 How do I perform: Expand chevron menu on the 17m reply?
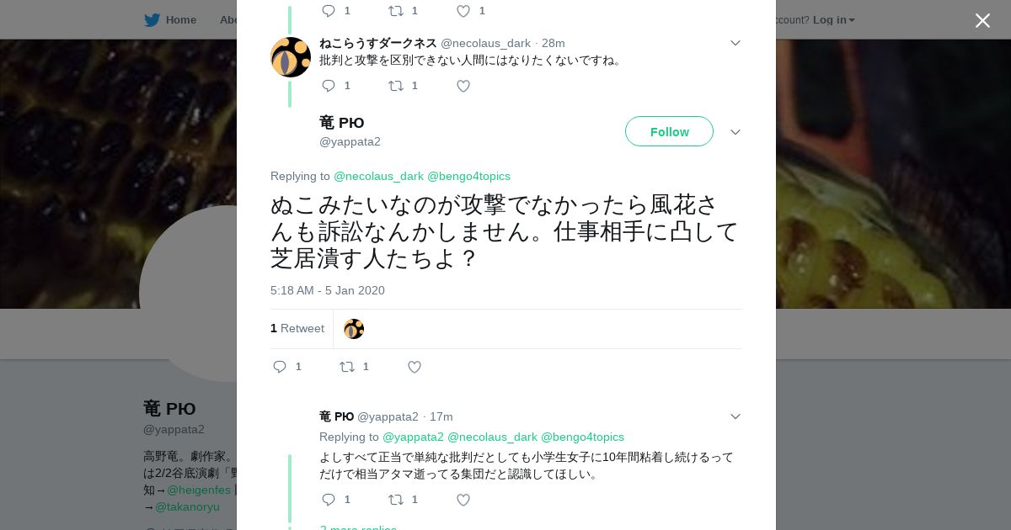pos(735,416)
